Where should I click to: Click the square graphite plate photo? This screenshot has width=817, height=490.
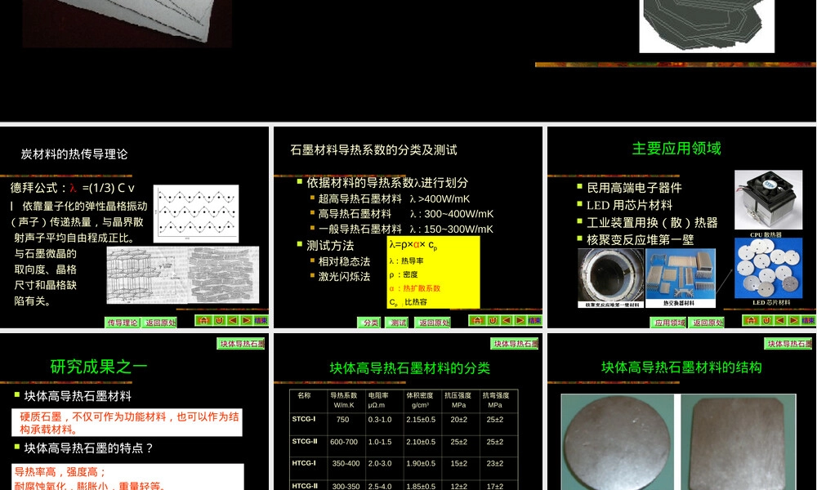coord(739,443)
